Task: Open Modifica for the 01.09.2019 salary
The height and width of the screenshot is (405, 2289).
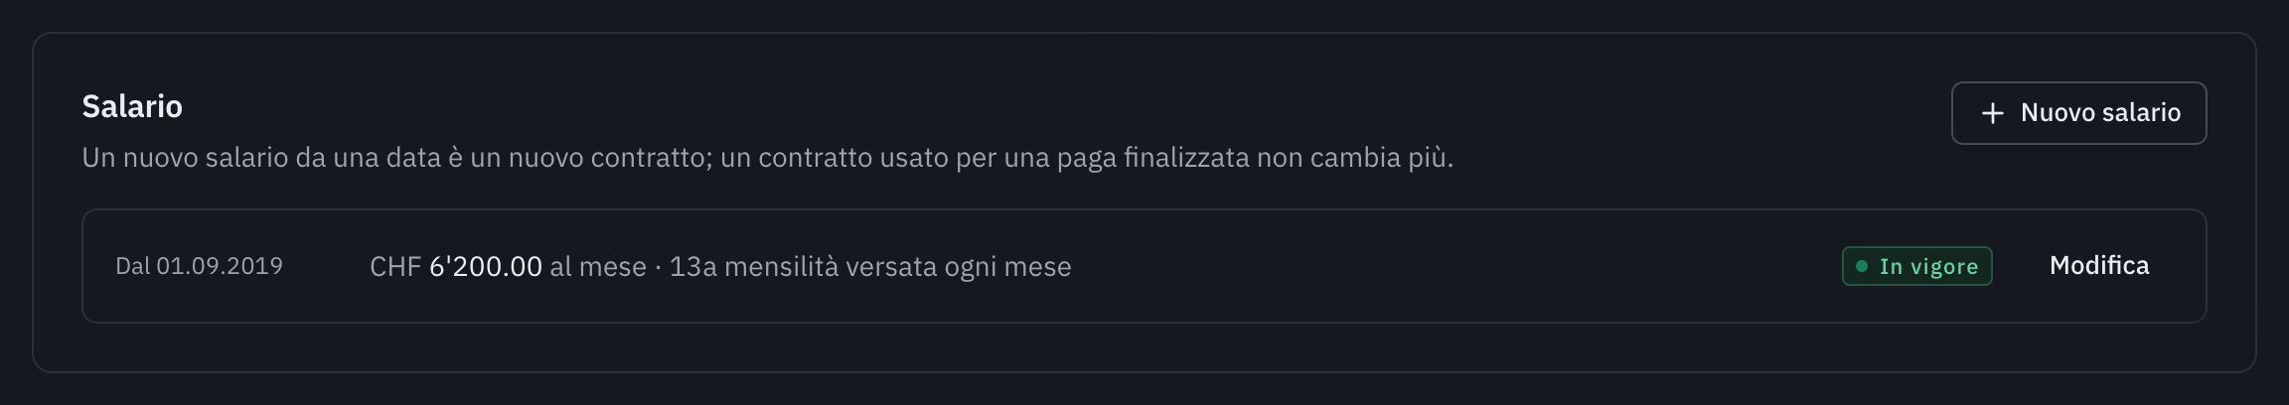Action: 2099,266
